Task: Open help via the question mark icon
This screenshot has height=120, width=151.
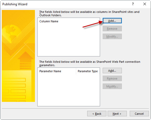Action: (133, 4)
